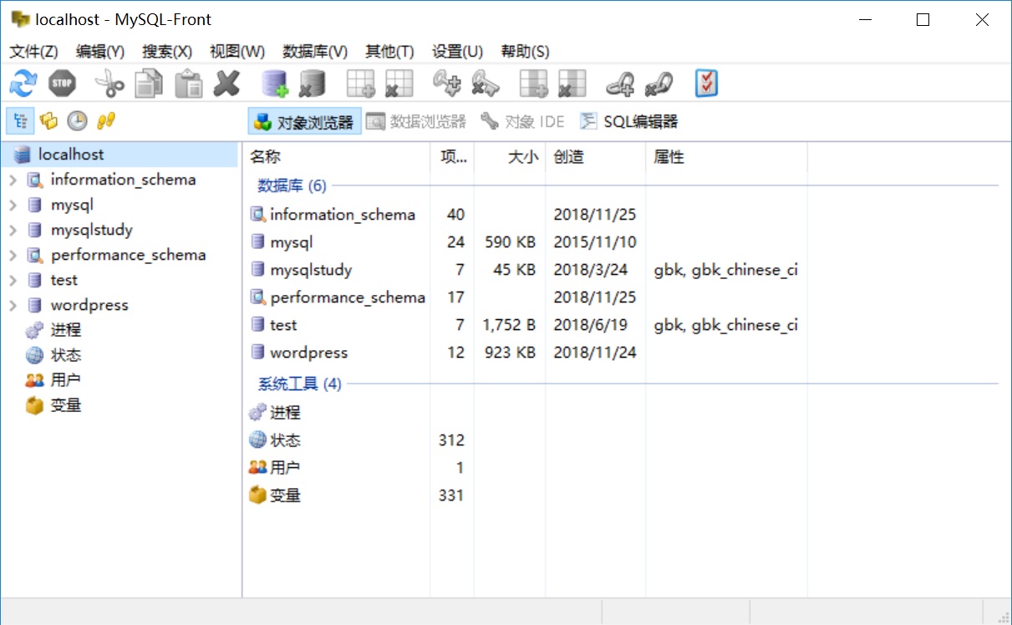Viewport: 1012px width, 625px height.
Task: Click the STOP icon in the toolbar
Action: pos(62,84)
